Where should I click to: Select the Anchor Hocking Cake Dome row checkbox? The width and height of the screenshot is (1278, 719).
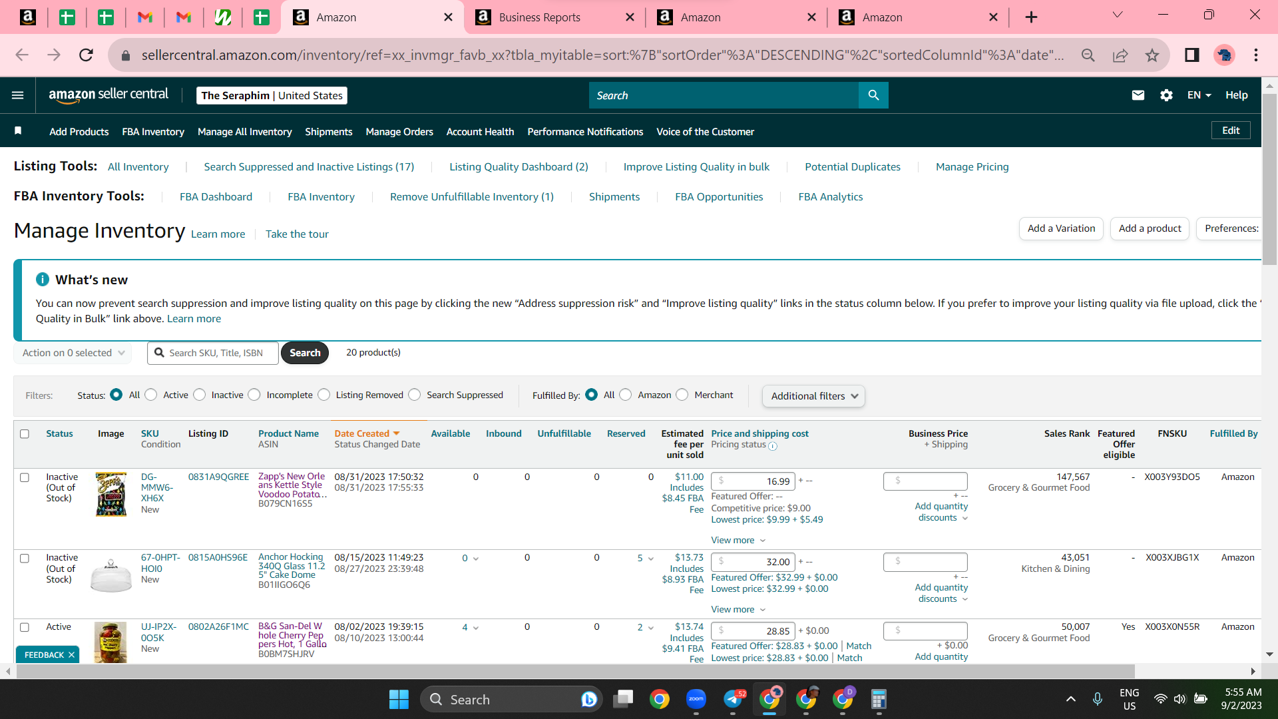click(x=25, y=559)
